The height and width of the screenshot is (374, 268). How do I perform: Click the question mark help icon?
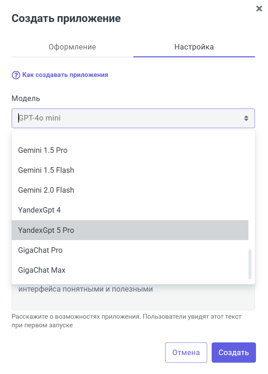[x=16, y=75]
